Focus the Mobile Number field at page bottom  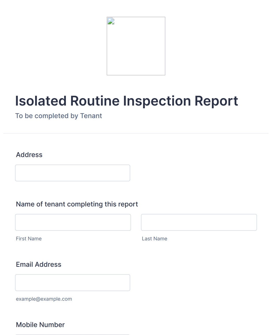point(73,334)
